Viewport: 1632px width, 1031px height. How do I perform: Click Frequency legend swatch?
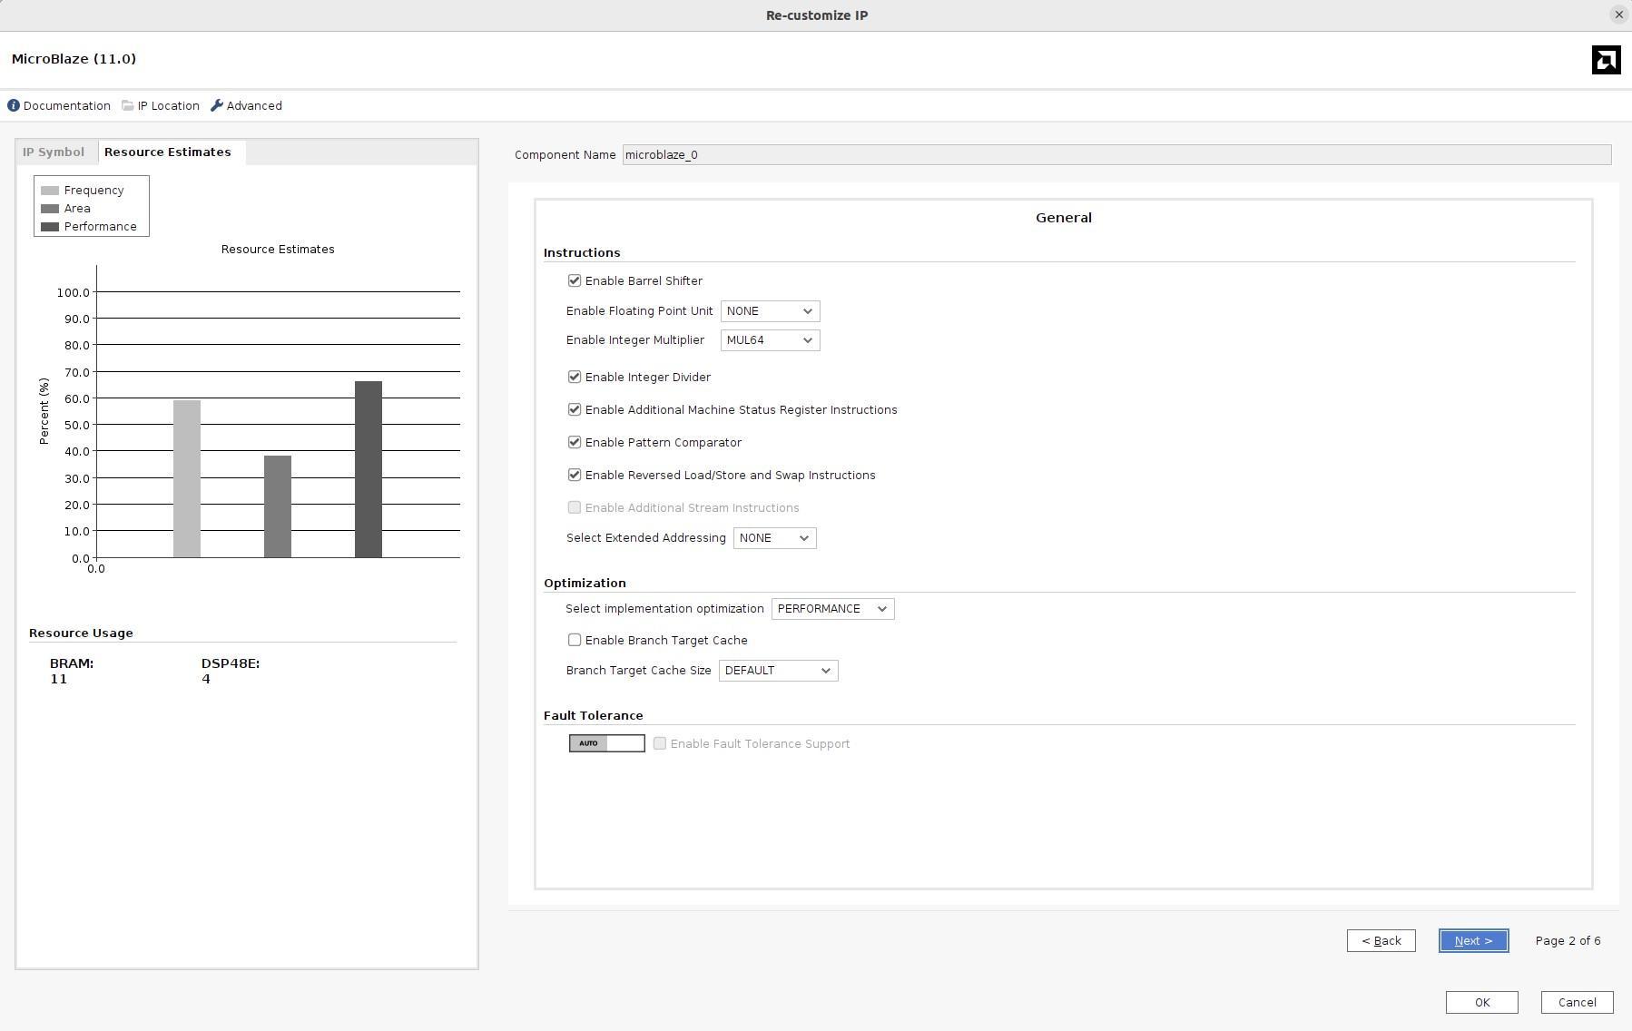click(x=50, y=191)
